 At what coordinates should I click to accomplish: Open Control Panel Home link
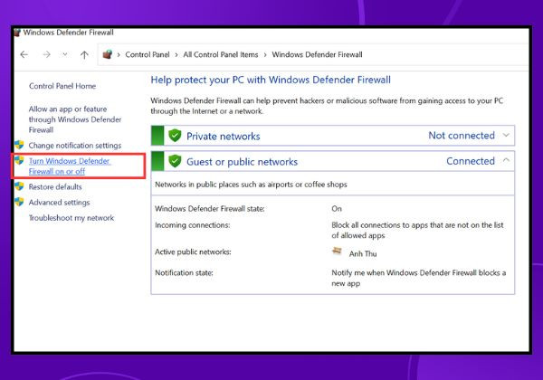[x=62, y=86]
